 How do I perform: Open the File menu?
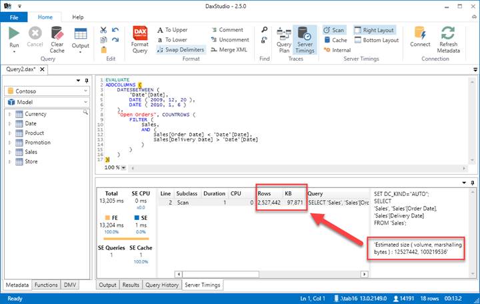[14, 17]
